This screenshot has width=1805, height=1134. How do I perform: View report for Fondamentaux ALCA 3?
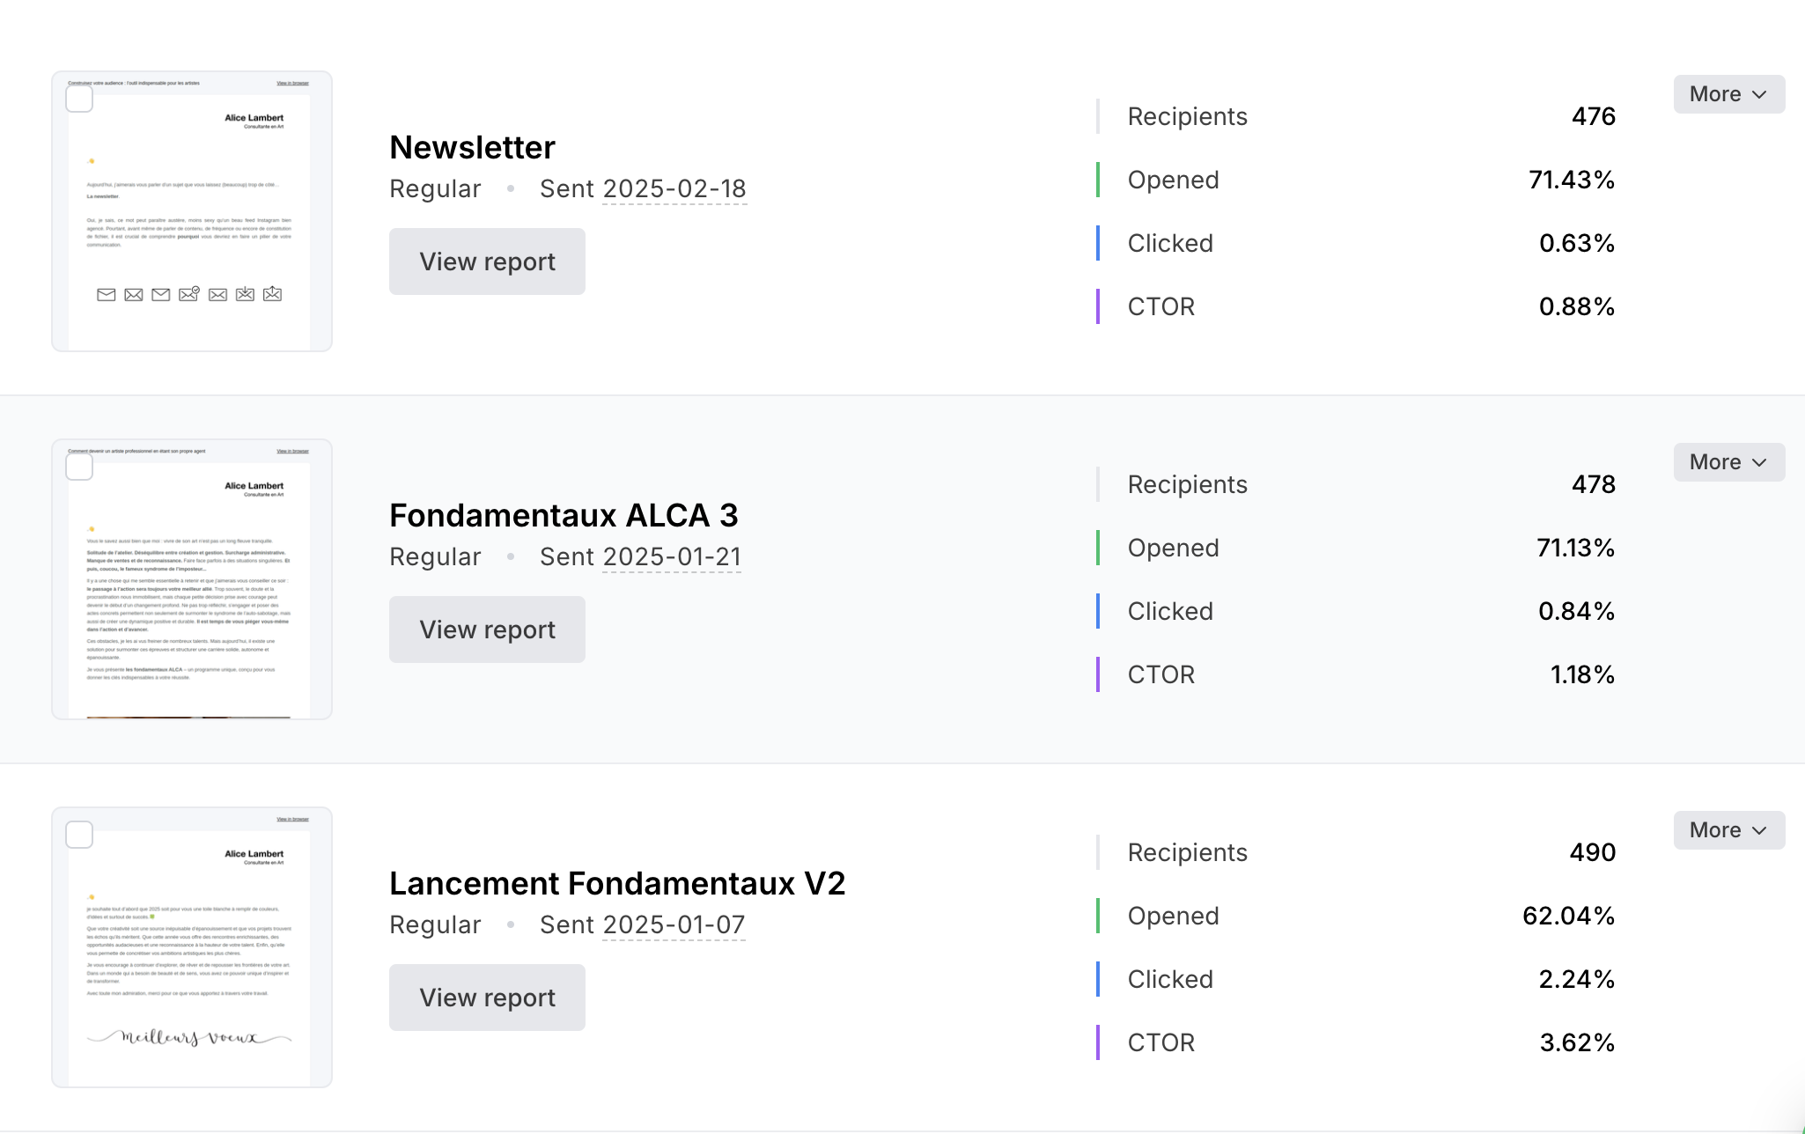point(487,630)
